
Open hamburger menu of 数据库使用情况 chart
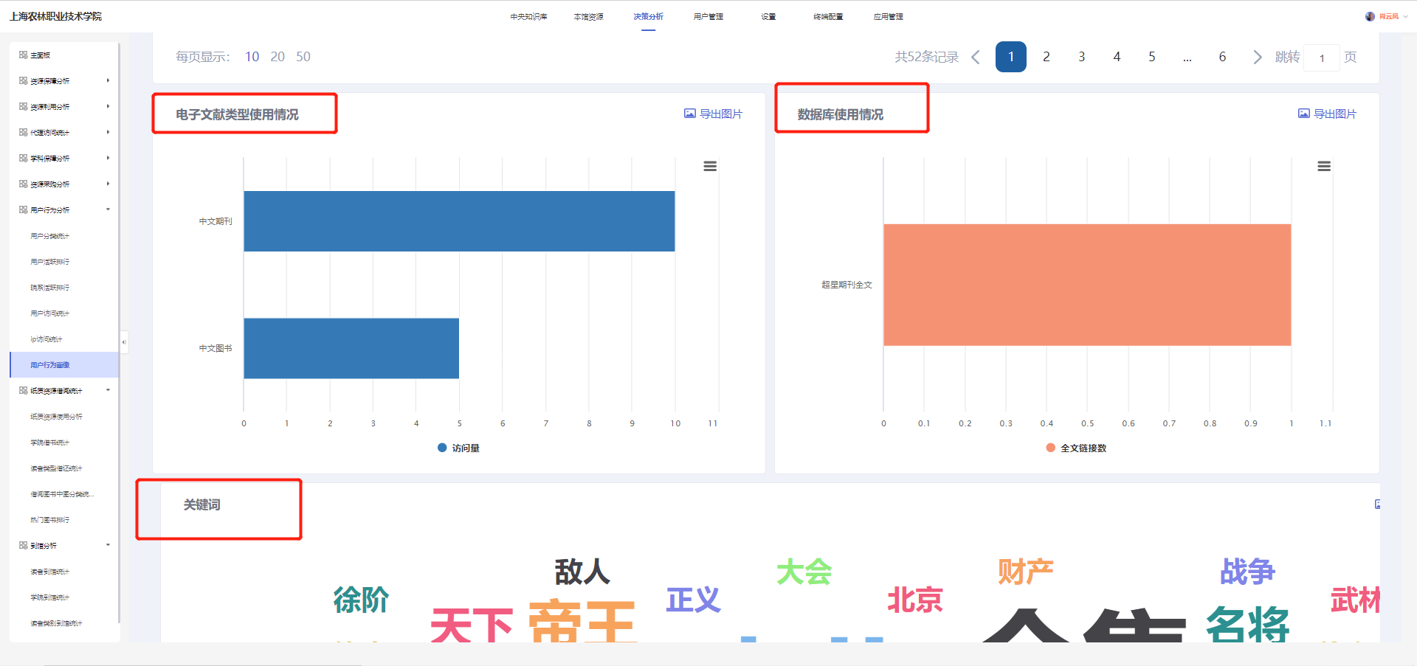click(1324, 167)
